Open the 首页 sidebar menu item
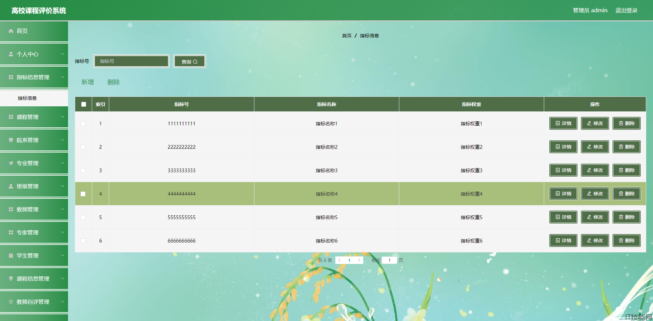The image size is (653, 321). 34,31
